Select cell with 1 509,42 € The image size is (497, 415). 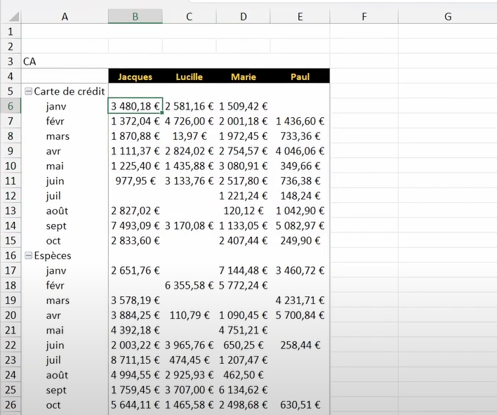click(x=244, y=106)
